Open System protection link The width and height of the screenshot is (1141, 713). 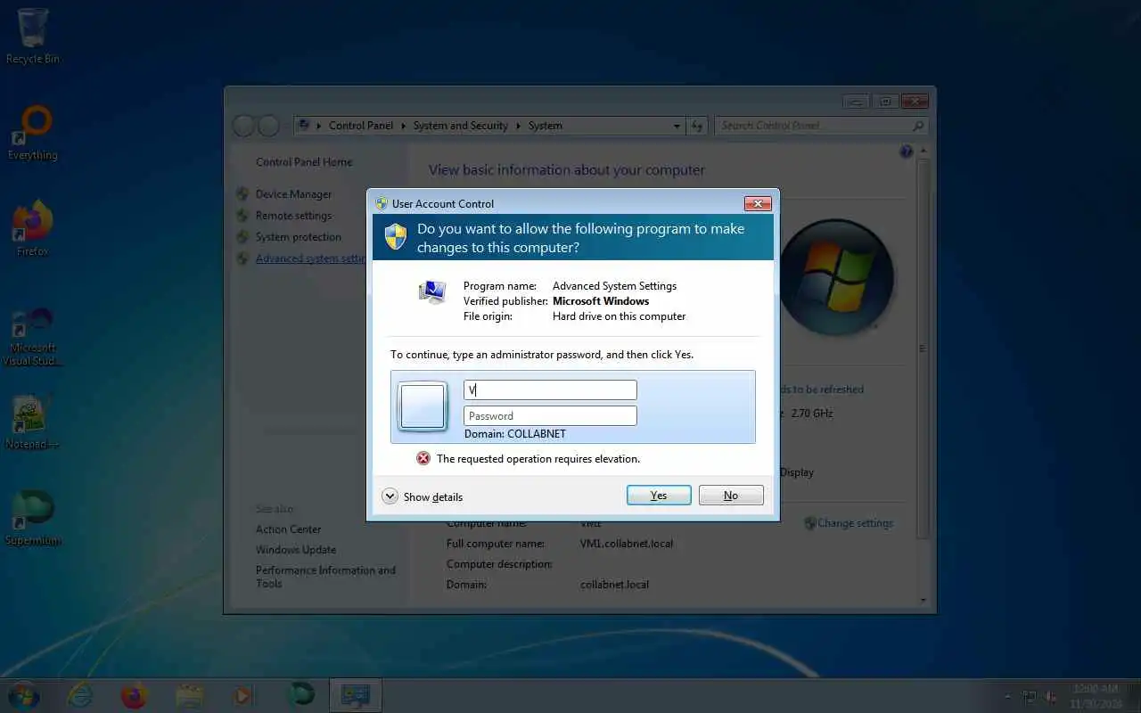pyautogui.click(x=299, y=237)
